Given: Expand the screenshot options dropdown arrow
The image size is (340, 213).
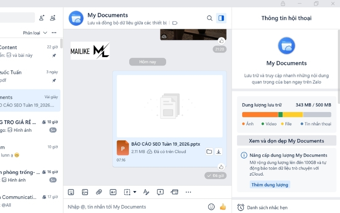Looking at the screenshot, I should point(135,192).
